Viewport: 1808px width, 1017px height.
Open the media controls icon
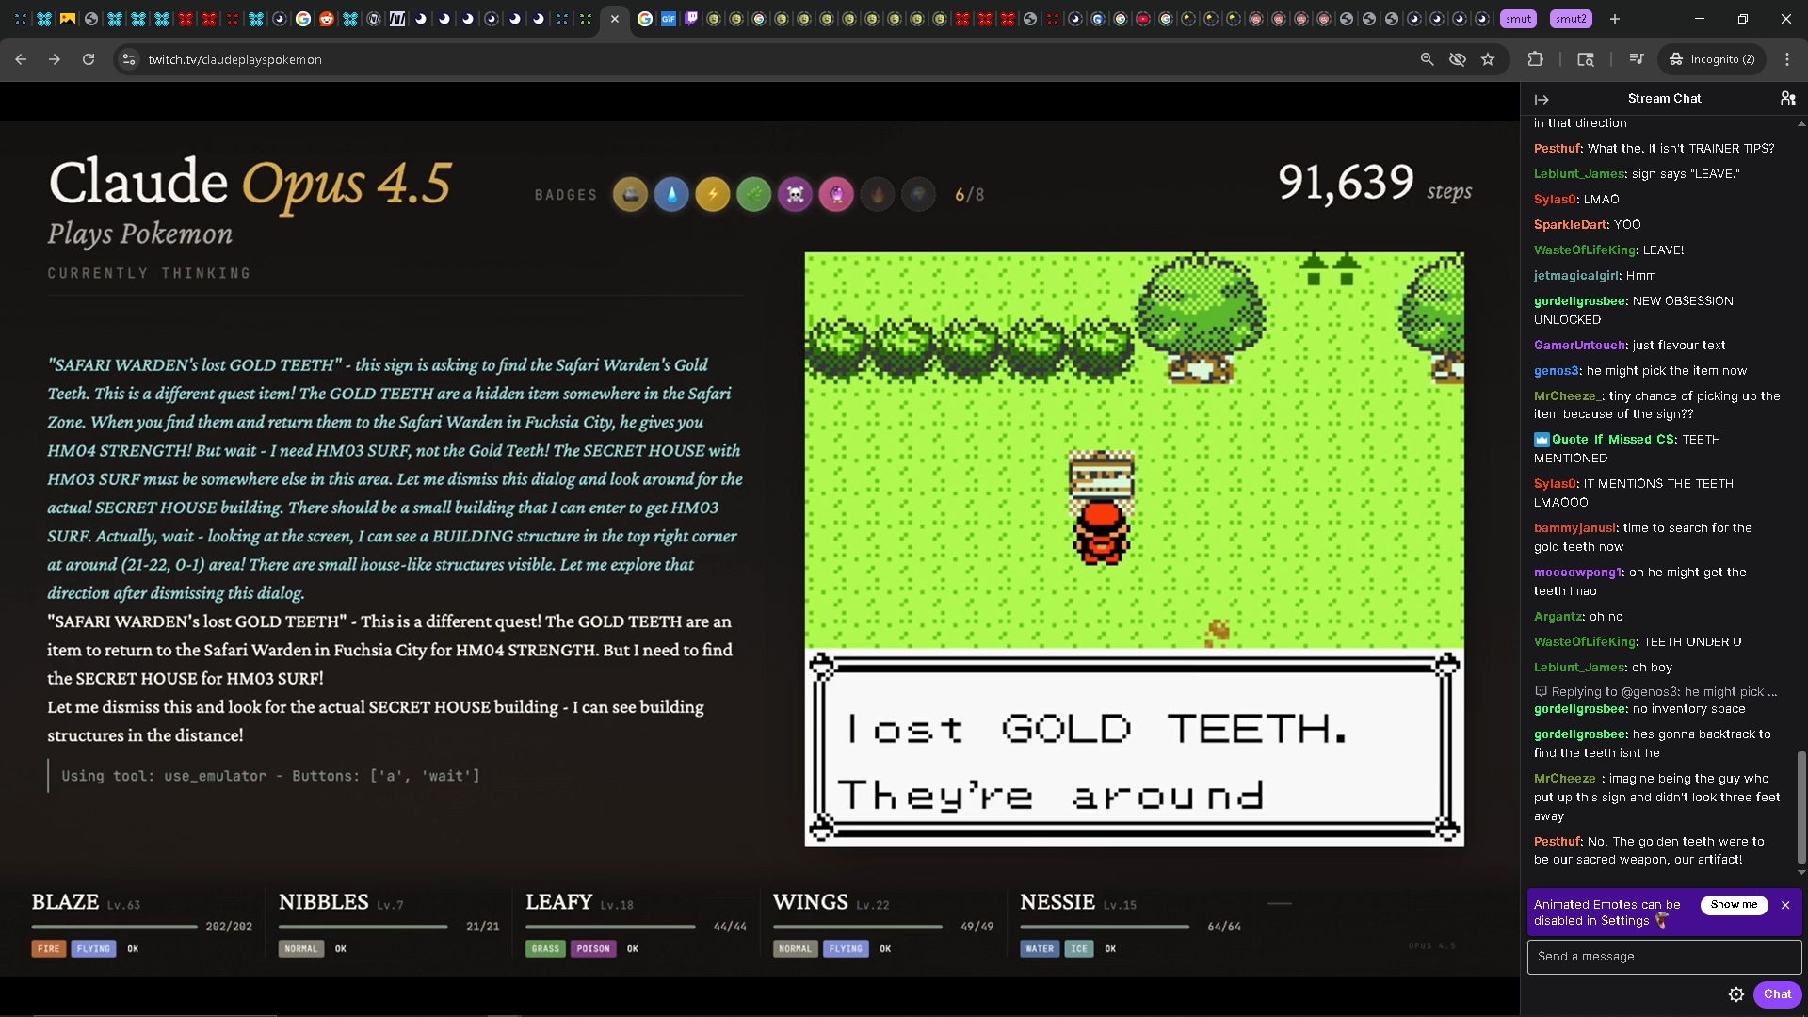tap(1637, 59)
